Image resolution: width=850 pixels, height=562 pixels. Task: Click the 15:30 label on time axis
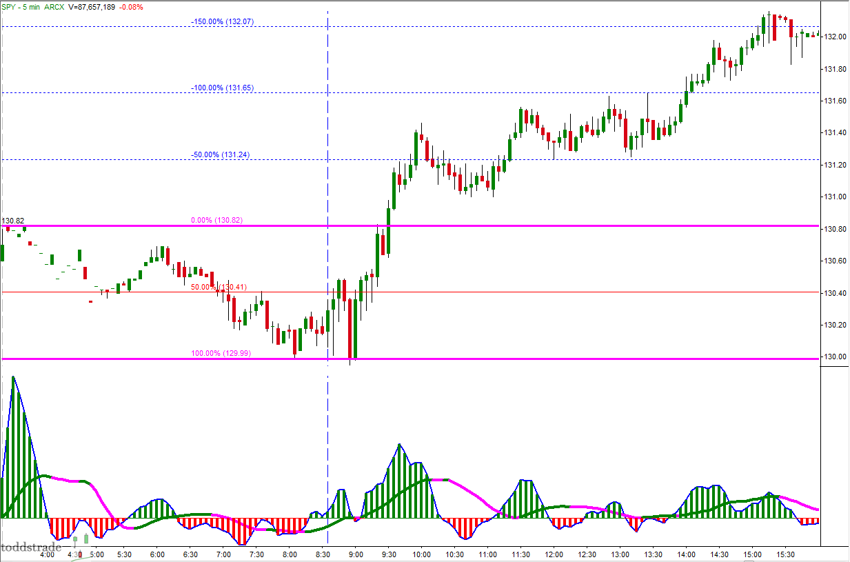(x=786, y=554)
